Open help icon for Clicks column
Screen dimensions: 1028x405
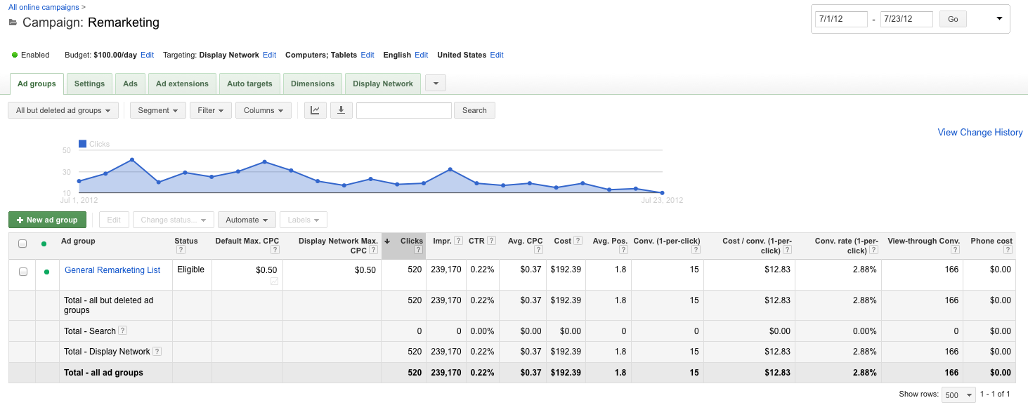point(419,250)
